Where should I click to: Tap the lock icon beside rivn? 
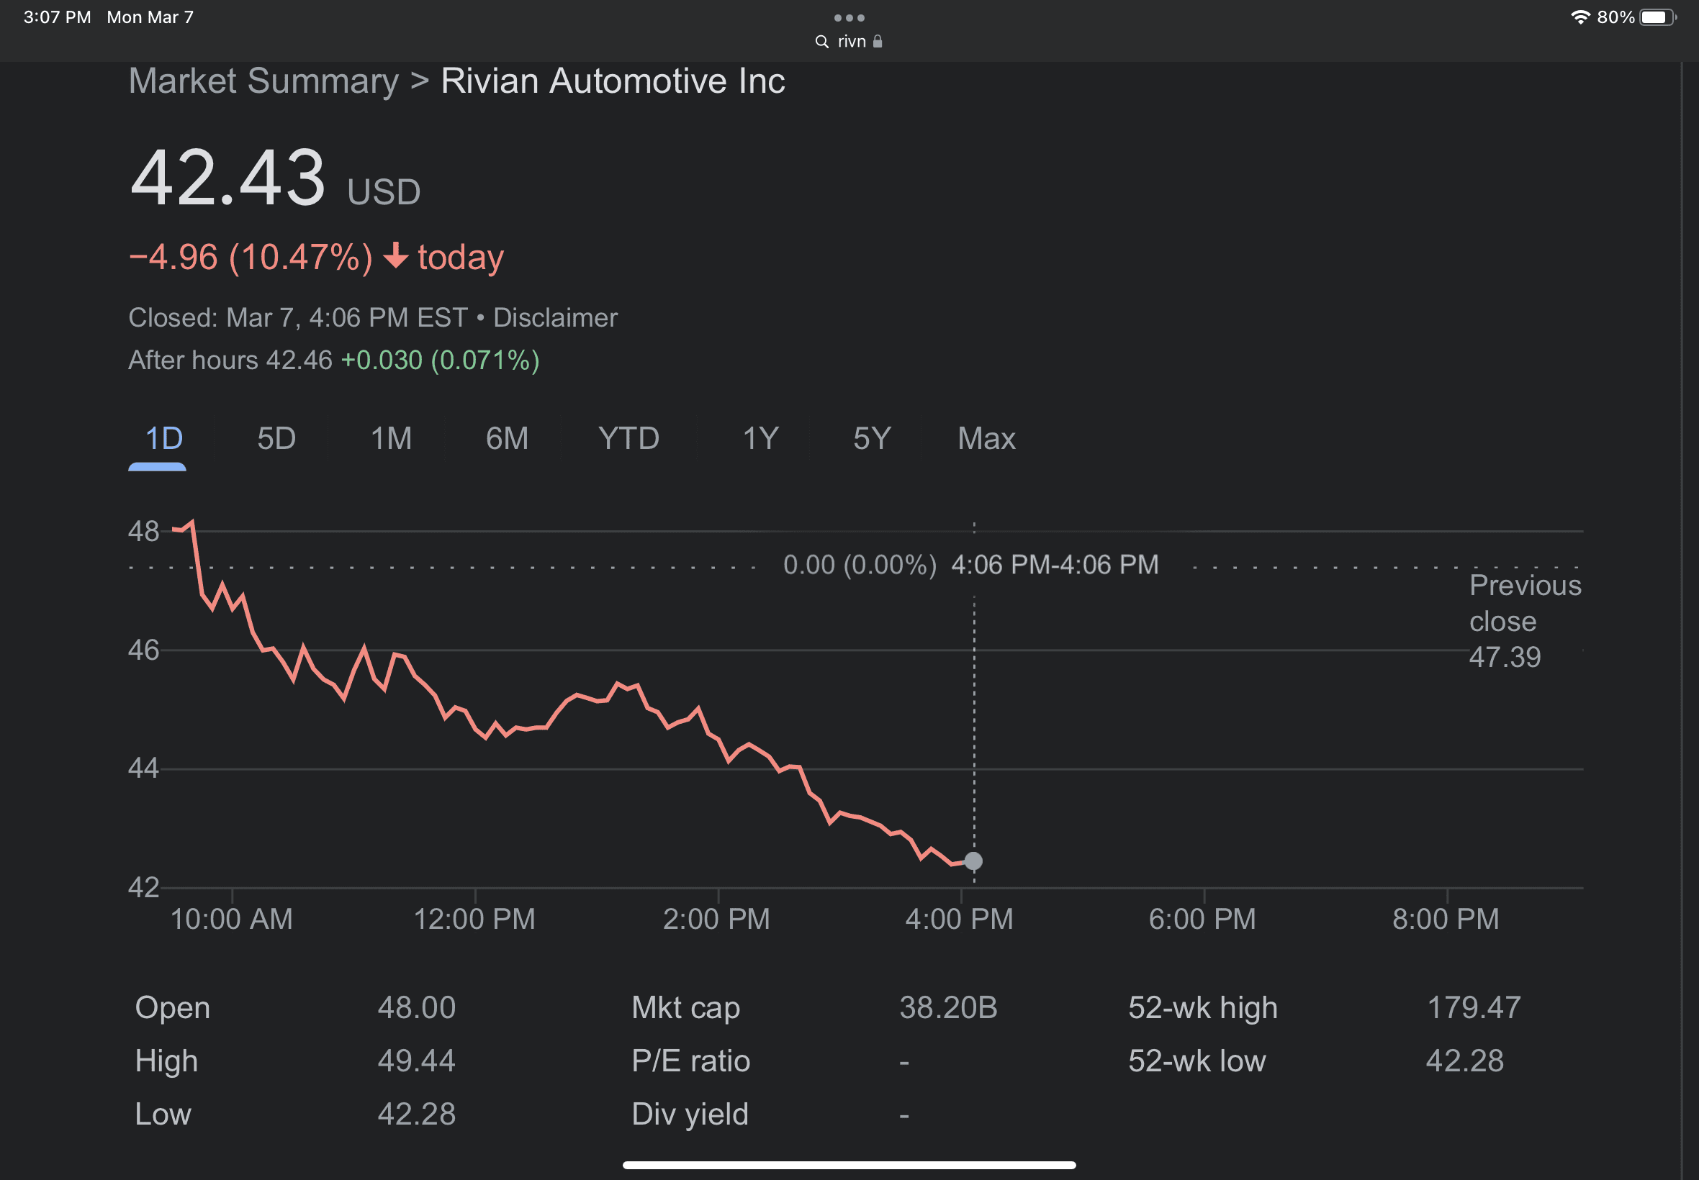pyautogui.click(x=878, y=42)
